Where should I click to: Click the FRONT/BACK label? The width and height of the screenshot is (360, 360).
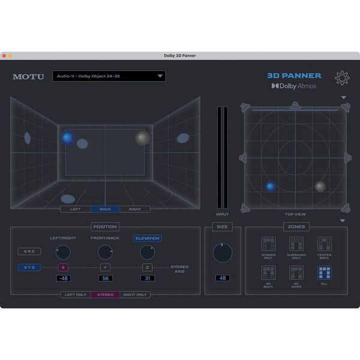[105, 238]
